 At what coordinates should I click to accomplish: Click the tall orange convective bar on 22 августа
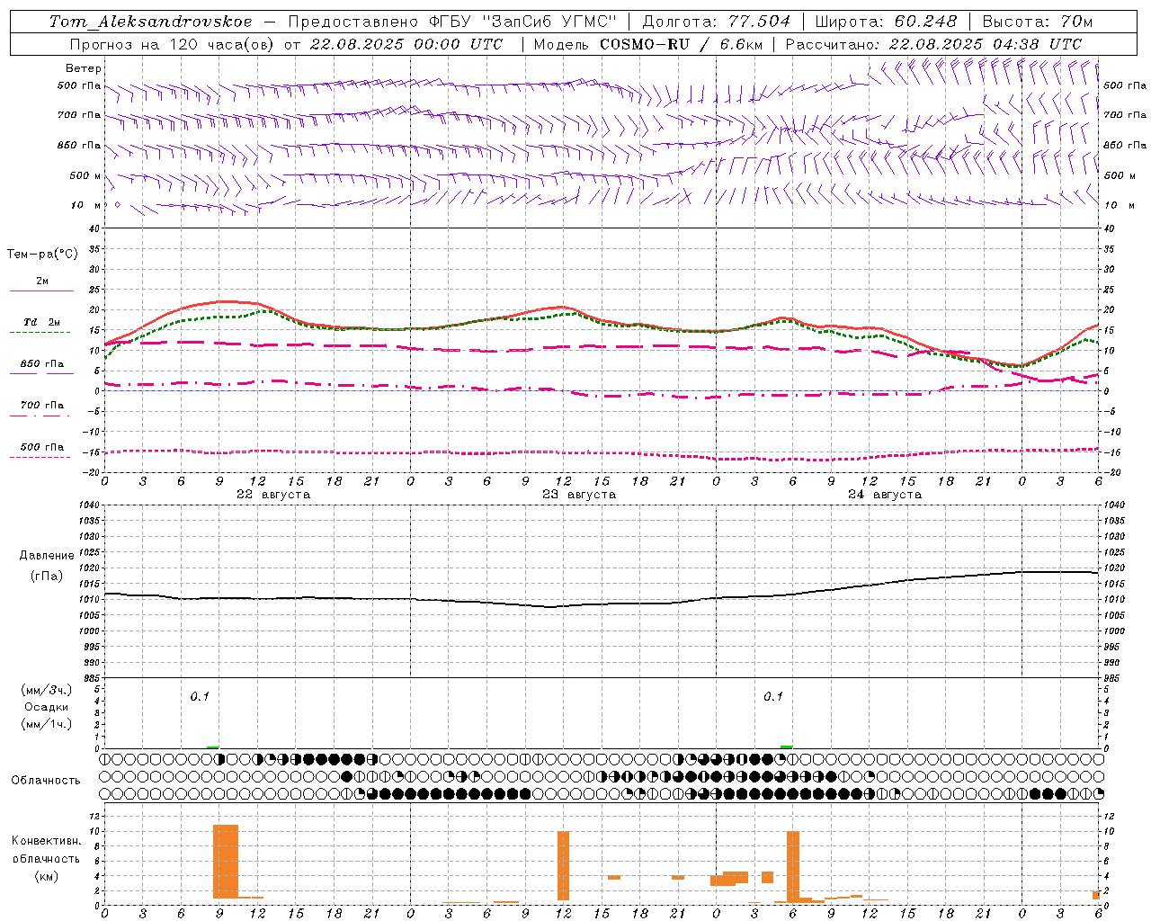pyautogui.click(x=226, y=862)
